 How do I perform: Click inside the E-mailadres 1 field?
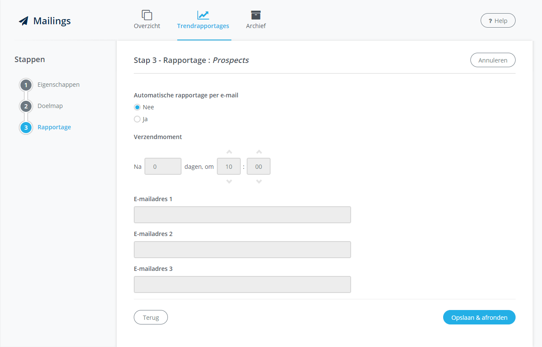(x=242, y=215)
